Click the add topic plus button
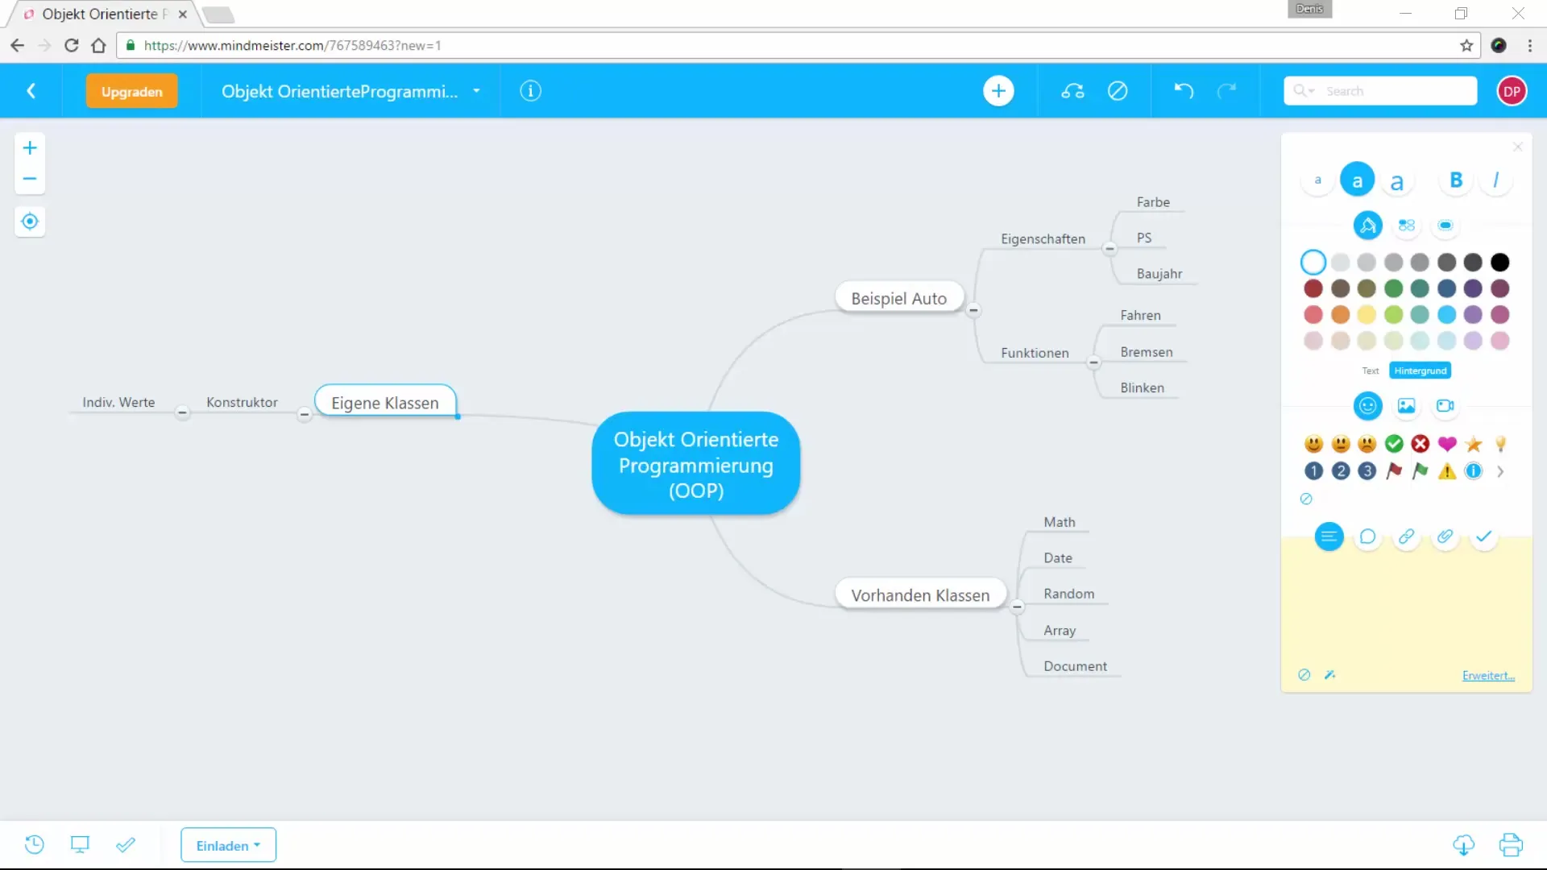Viewport: 1547px width, 870px height. 998,91
